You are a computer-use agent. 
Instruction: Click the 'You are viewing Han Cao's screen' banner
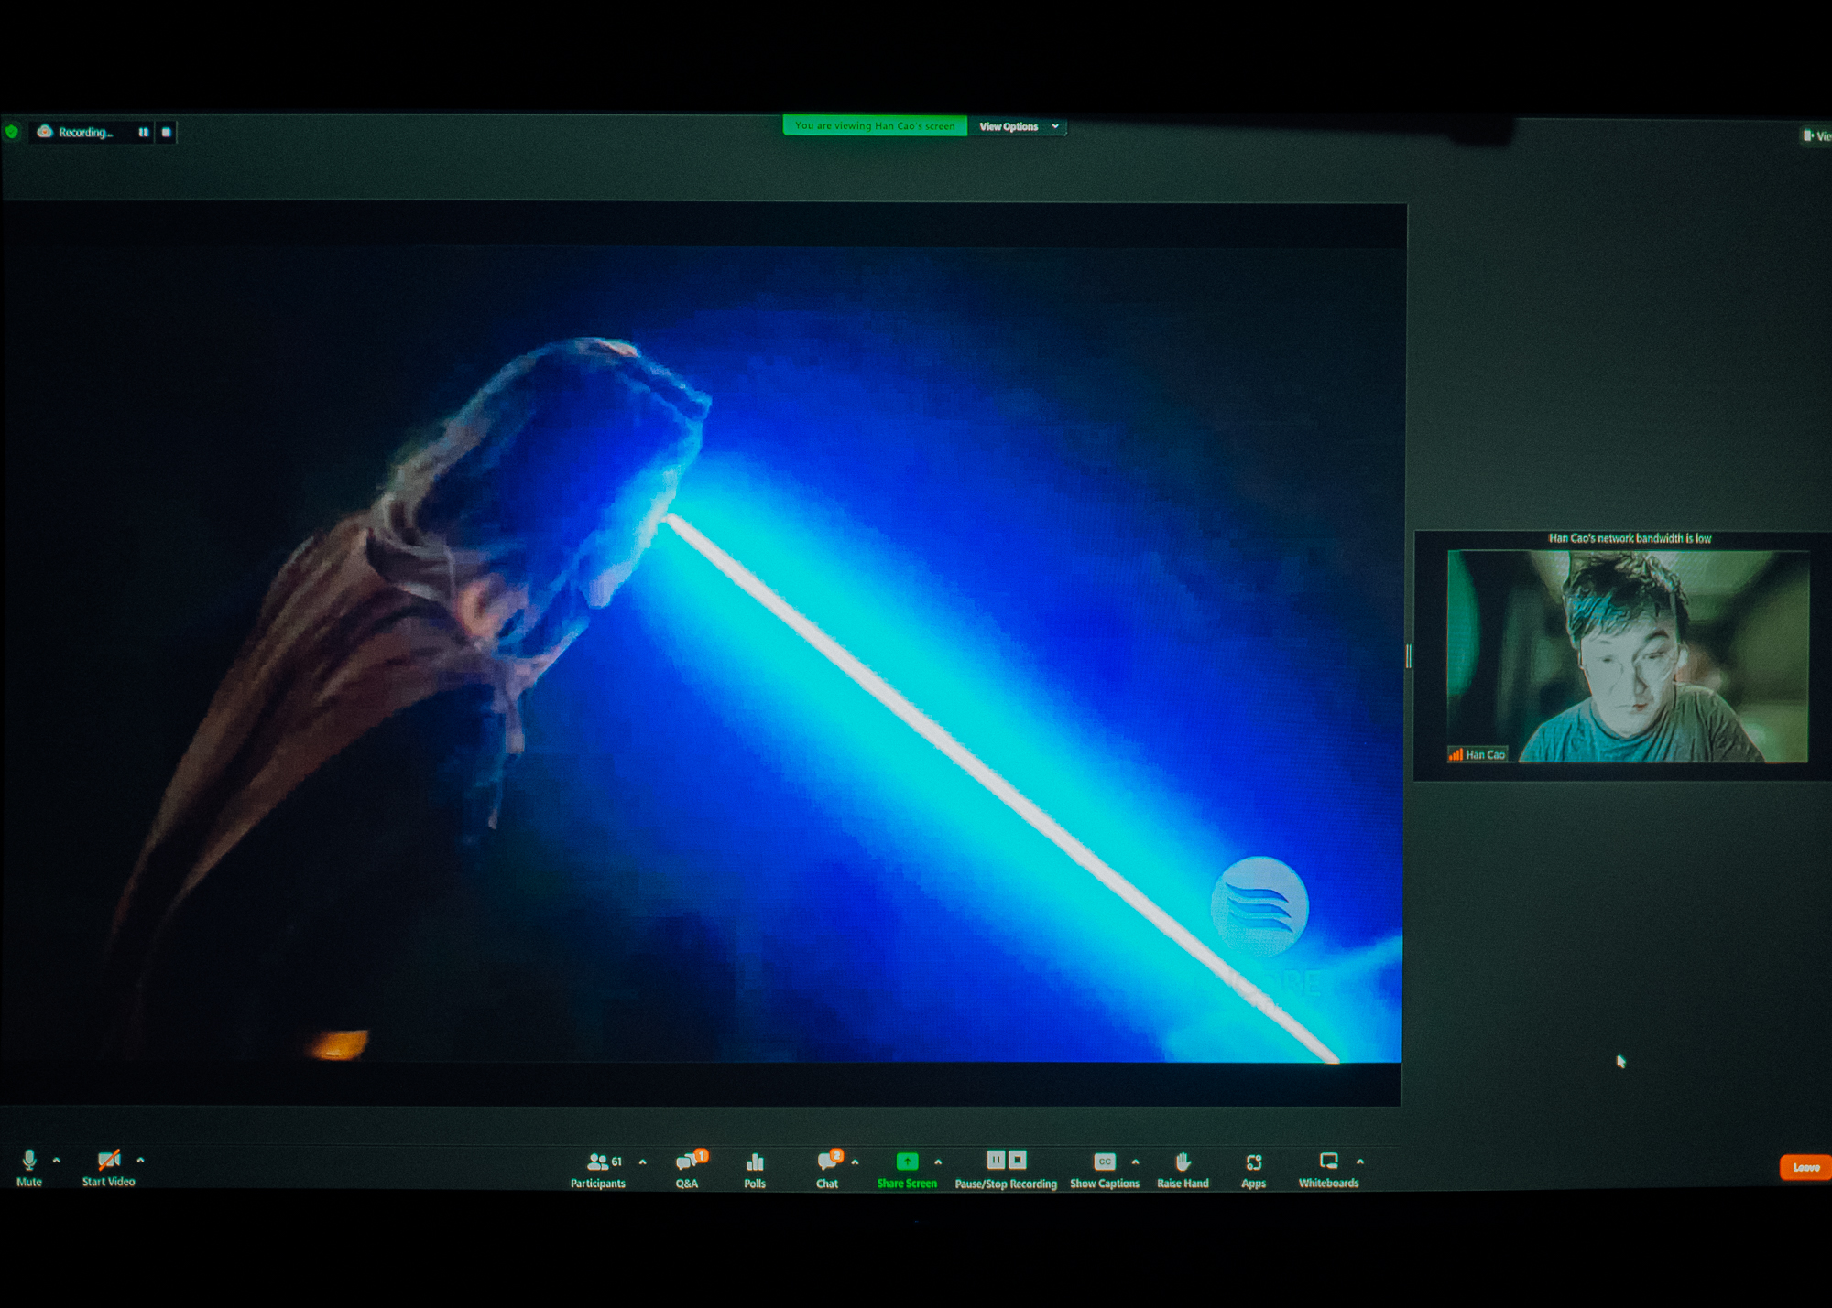(875, 125)
